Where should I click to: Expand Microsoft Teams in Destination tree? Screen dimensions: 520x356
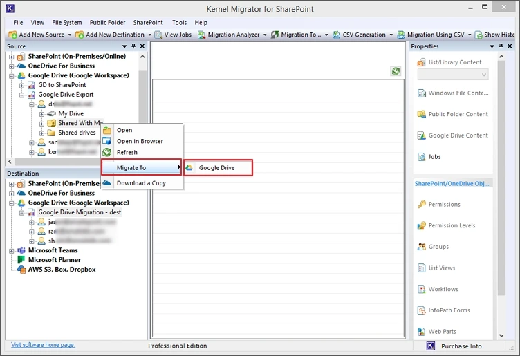click(x=12, y=251)
